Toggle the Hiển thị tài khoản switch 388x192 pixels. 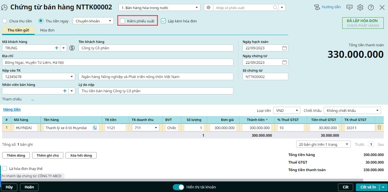(179, 187)
